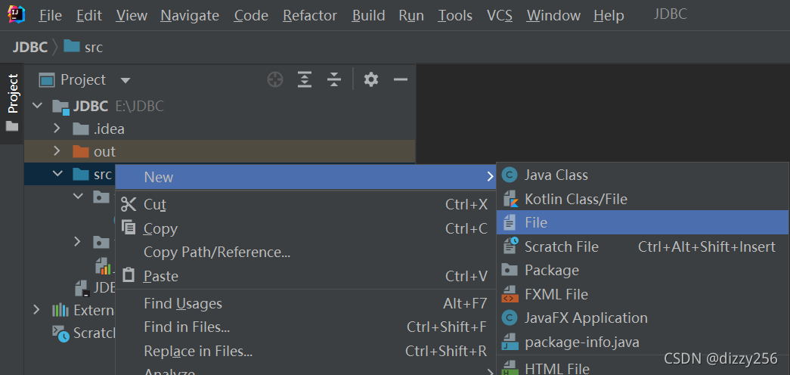This screenshot has width=790, height=375.
Task: Click the Scratch File icon in submenu
Action: click(510, 246)
